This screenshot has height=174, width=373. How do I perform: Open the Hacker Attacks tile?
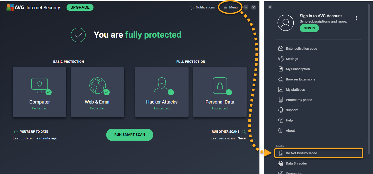tap(162, 92)
